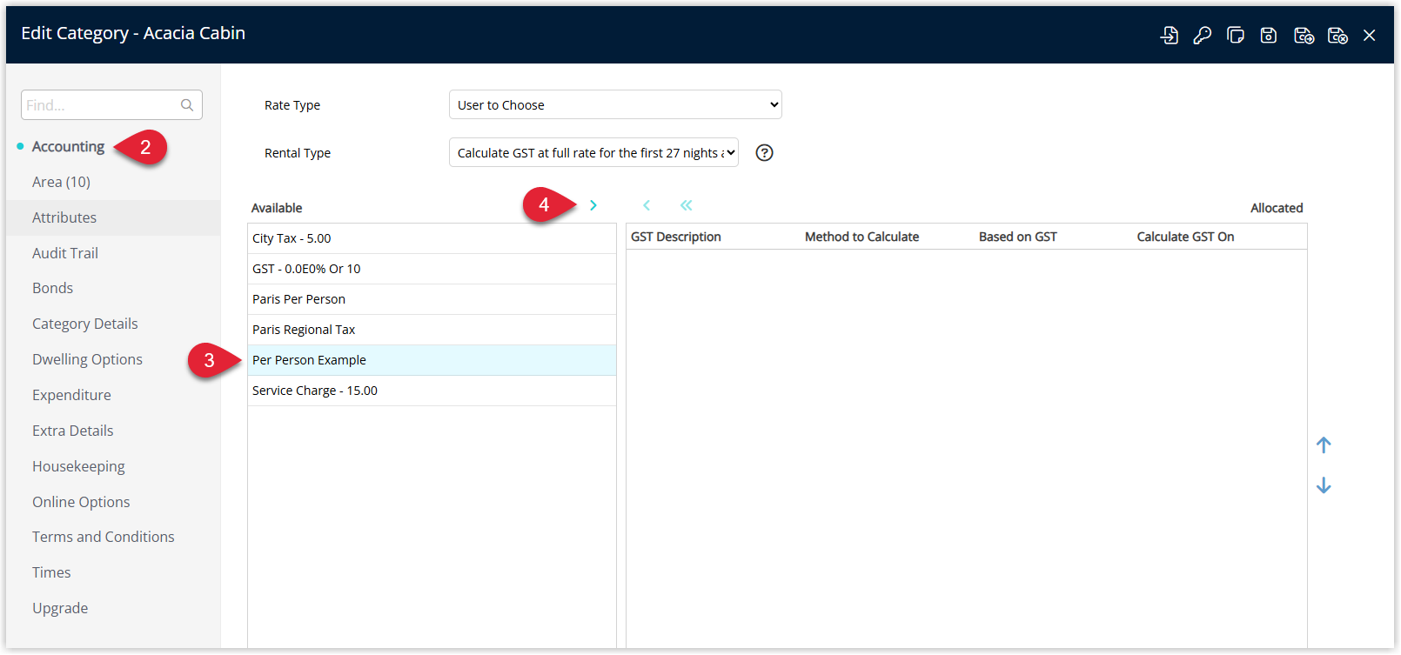Viewport: 1401px width, 655px height.
Task: Allocate selected item with right arrow
Action: [593, 205]
